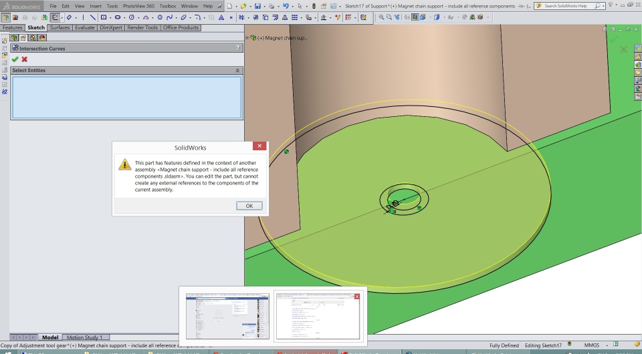
Task: Accept Intersection Curves with green checkmark
Action: (x=15, y=59)
